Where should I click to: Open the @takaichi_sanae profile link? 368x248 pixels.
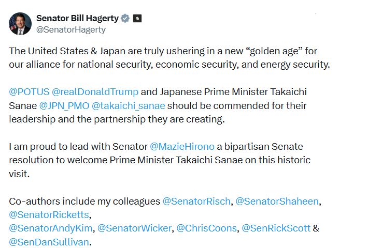tap(128, 105)
